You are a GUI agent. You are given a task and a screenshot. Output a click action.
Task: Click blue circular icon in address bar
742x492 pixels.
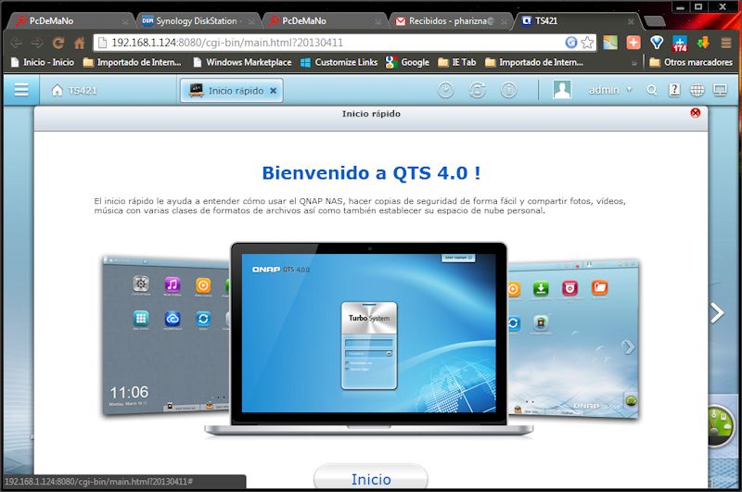pyautogui.click(x=571, y=43)
